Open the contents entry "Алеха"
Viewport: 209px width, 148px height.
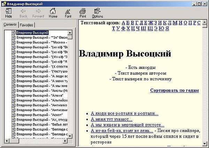click(40, 95)
